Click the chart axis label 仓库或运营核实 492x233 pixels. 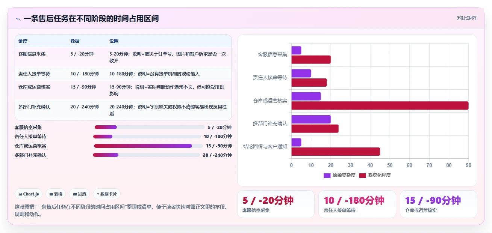click(270, 101)
